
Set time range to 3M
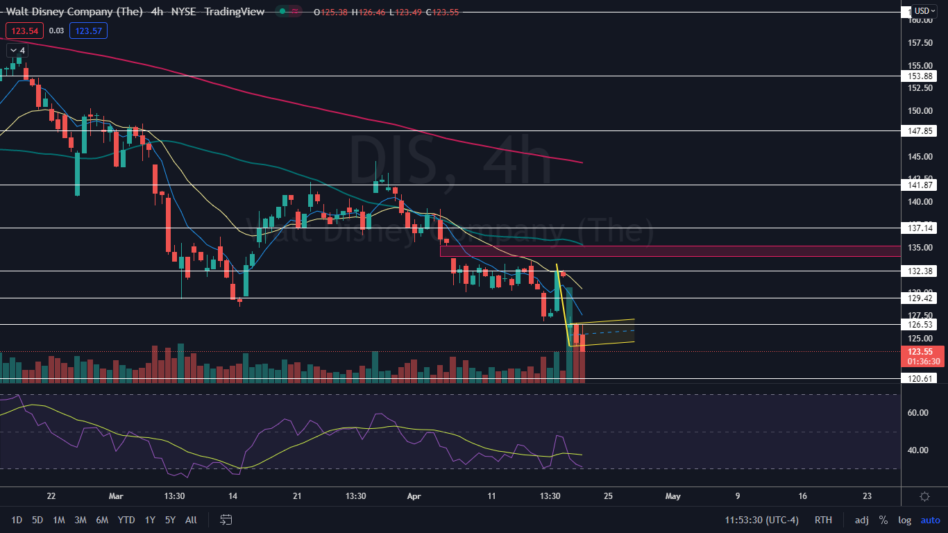[81, 520]
